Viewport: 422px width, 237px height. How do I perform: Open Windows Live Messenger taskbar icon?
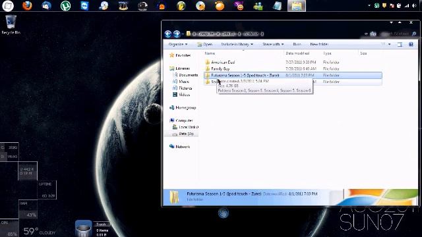258,6
